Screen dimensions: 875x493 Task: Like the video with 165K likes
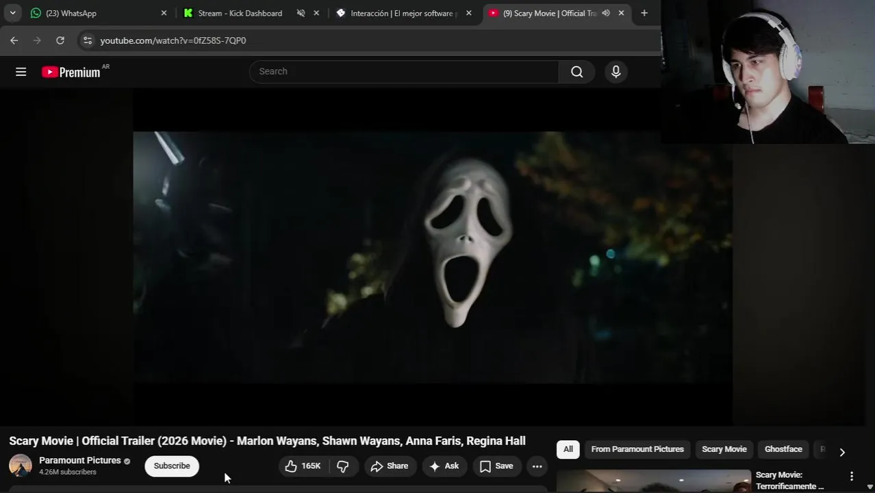point(303,466)
